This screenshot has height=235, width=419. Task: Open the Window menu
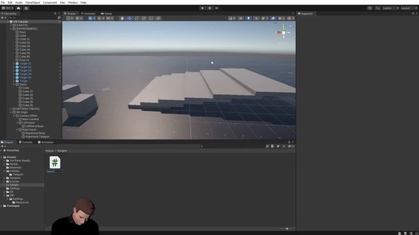[73, 3]
